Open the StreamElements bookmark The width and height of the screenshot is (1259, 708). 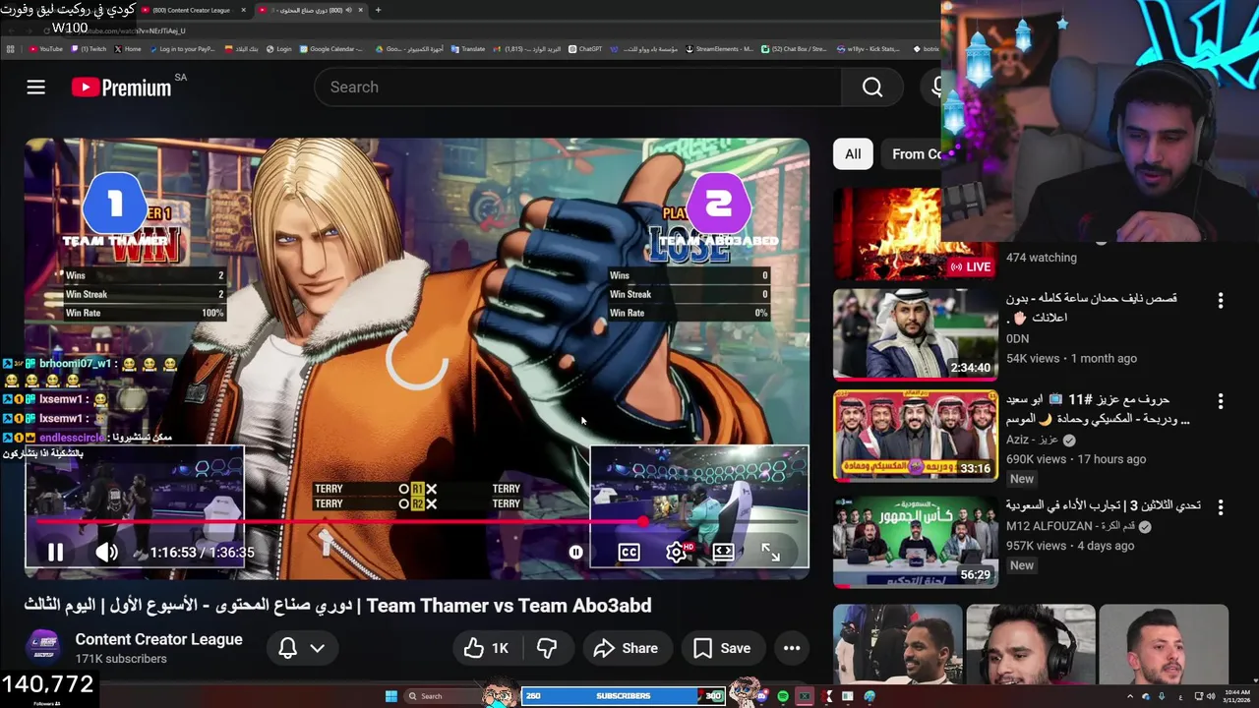coord(719,49)
